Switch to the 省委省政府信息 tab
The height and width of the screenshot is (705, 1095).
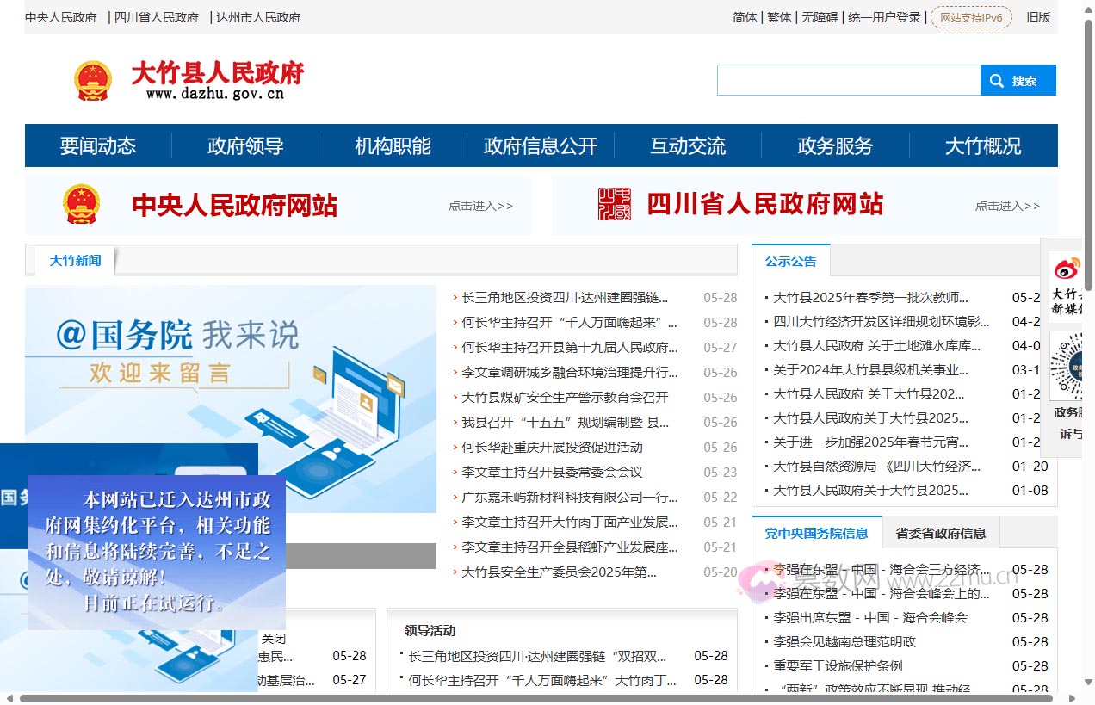[x=941, y=534]
